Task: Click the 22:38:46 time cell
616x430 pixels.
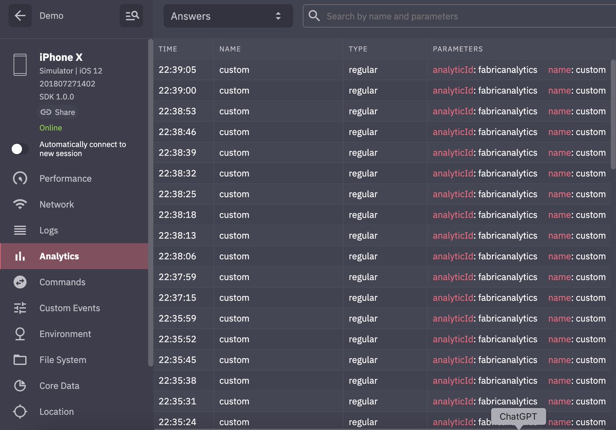Action: pos(177,132)
